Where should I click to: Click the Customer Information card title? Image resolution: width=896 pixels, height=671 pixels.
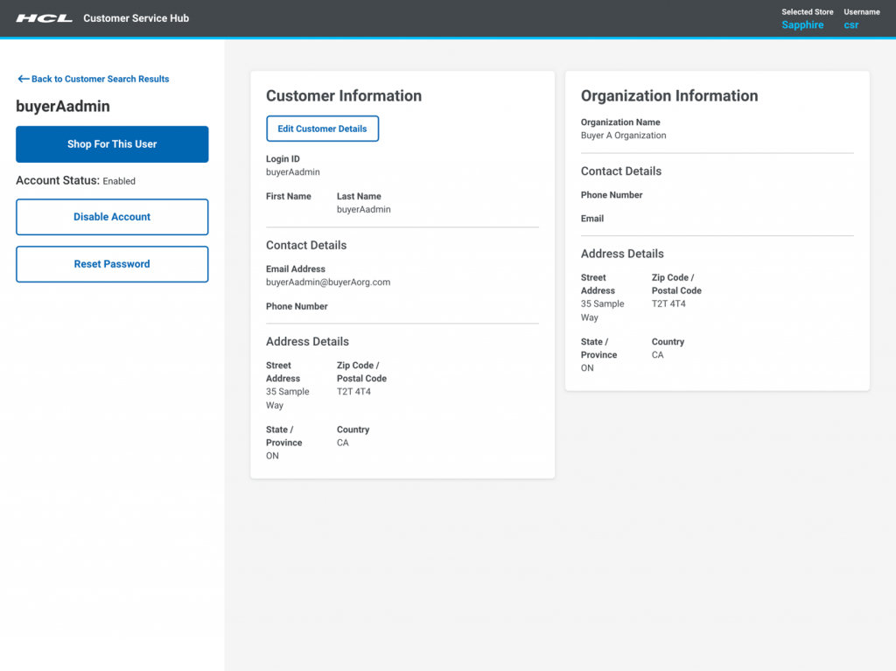click(344, 96)
